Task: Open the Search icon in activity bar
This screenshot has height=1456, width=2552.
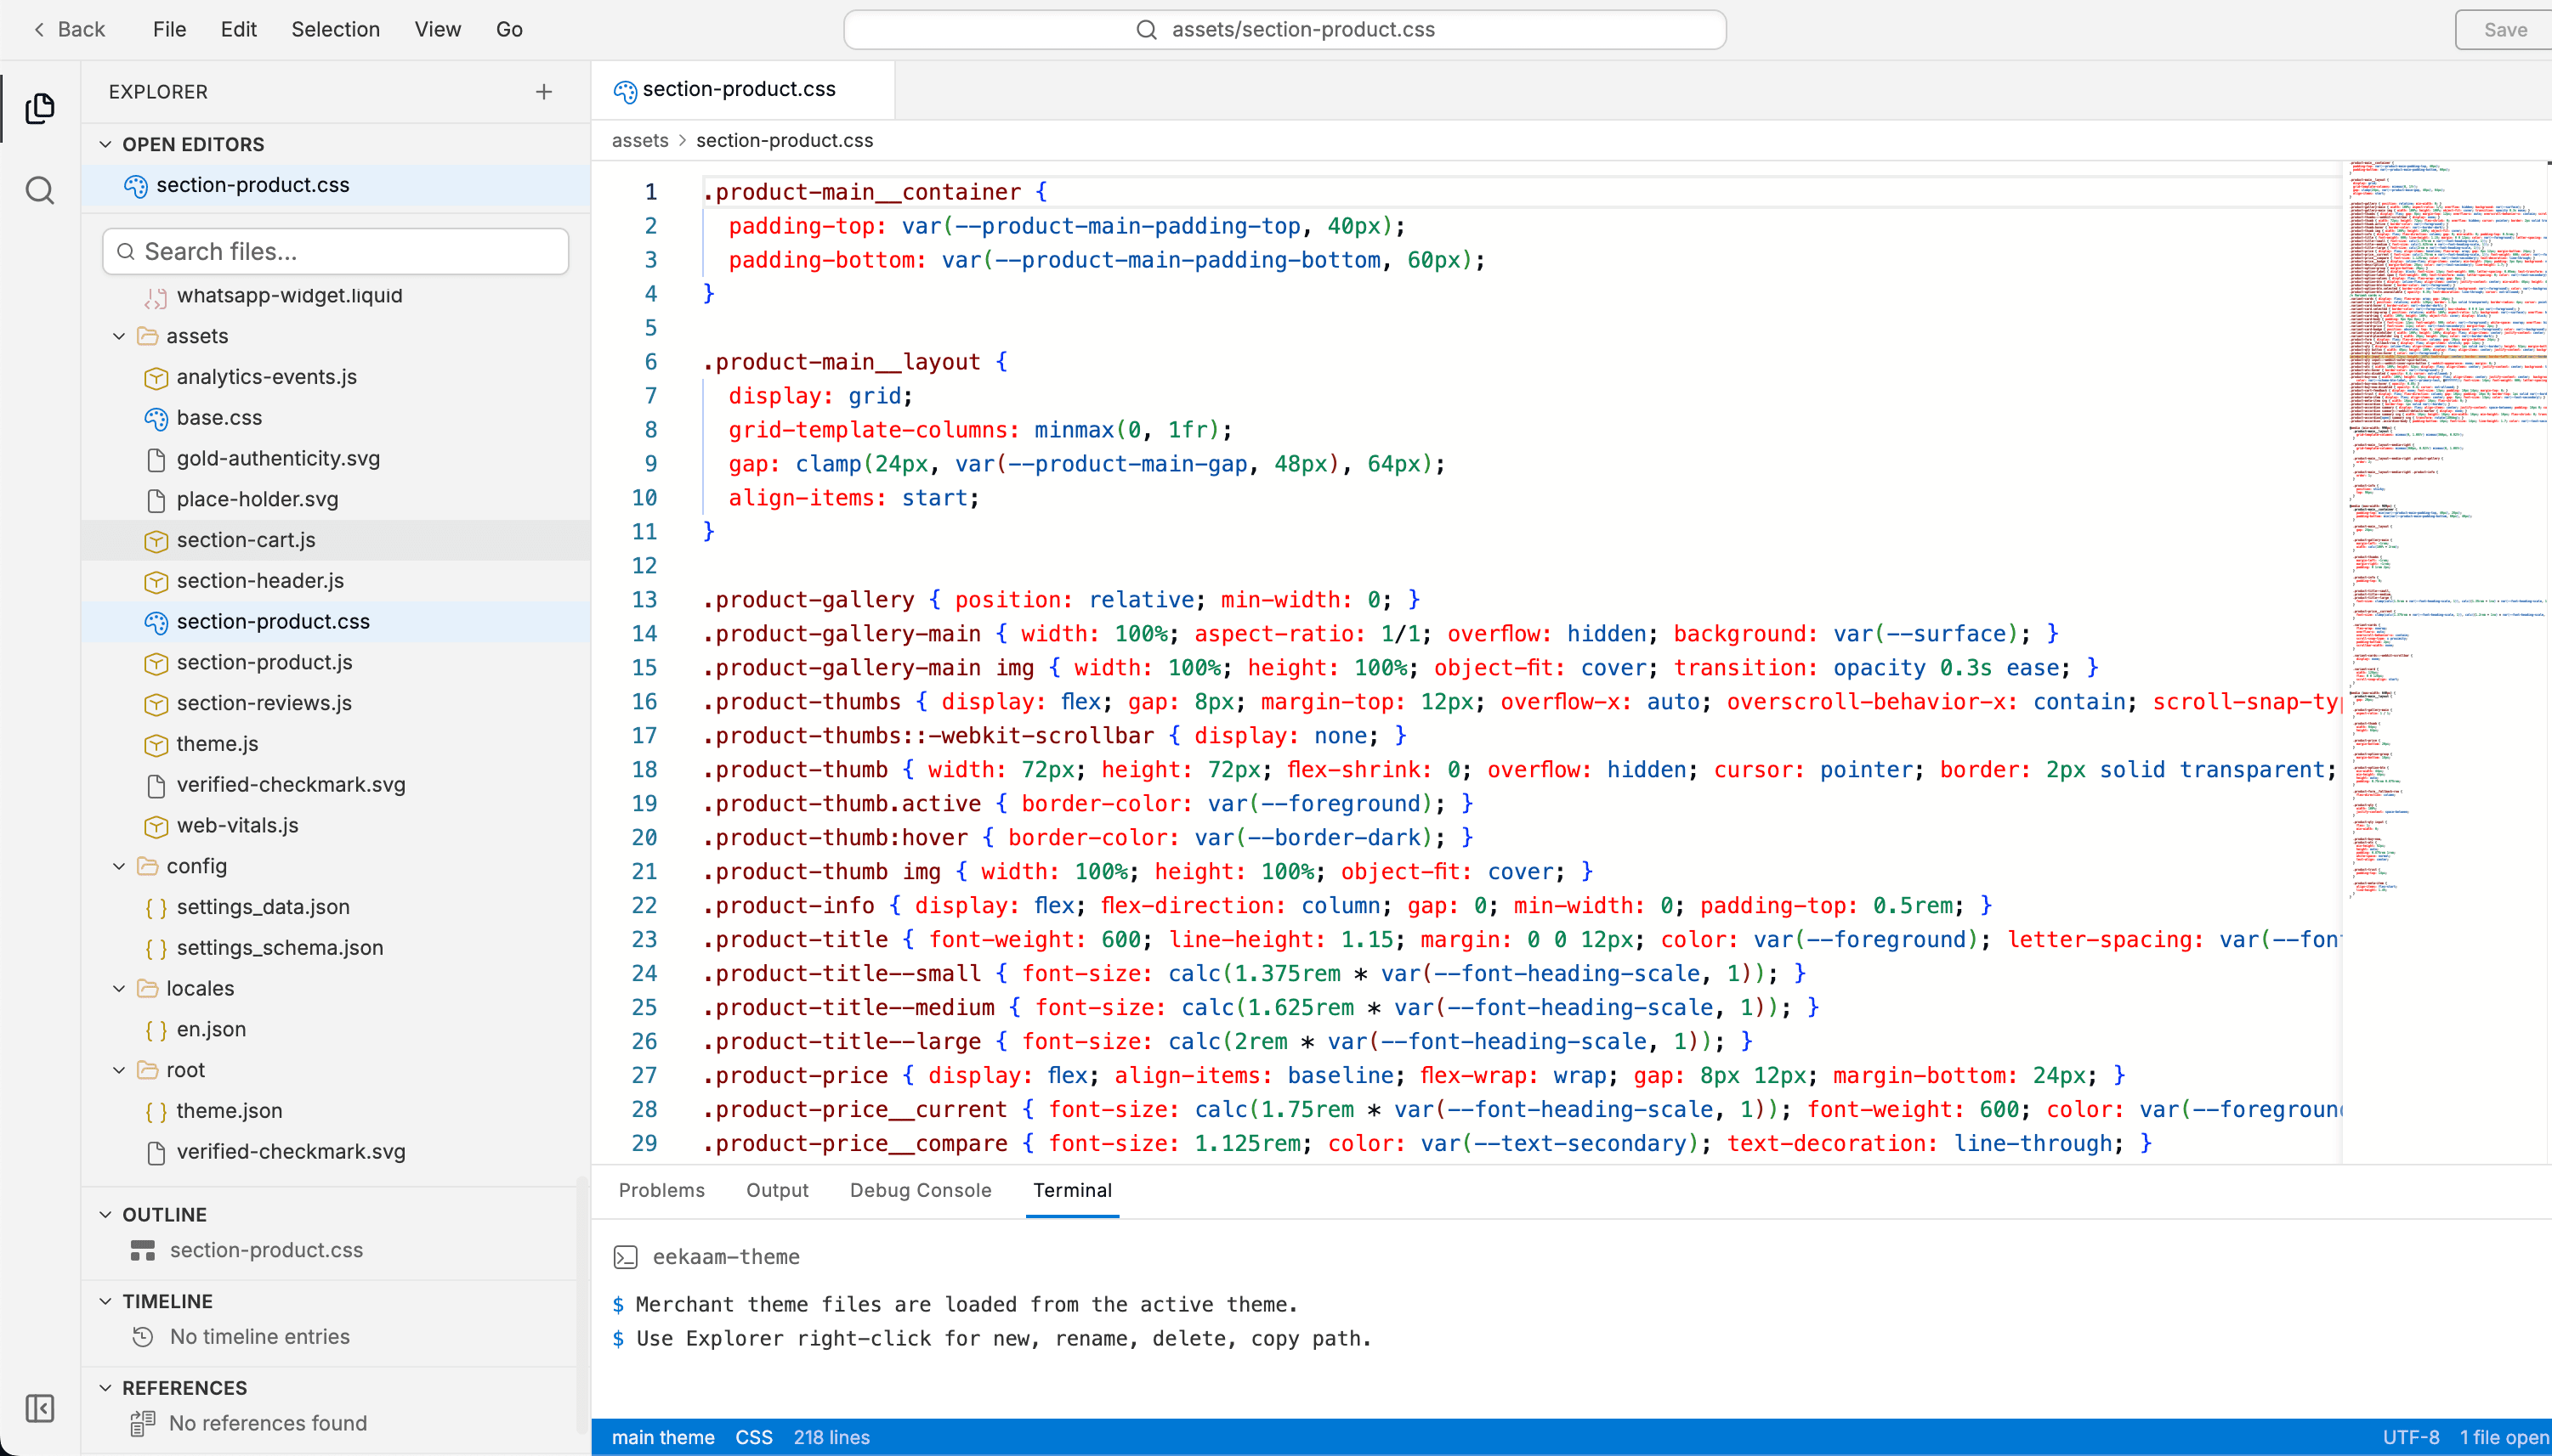Action: [40, 190]
